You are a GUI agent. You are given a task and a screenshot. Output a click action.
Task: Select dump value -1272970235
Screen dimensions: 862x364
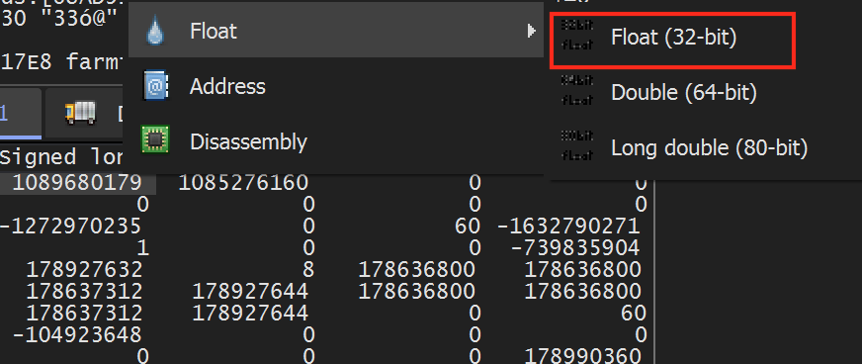coord(70,226)
